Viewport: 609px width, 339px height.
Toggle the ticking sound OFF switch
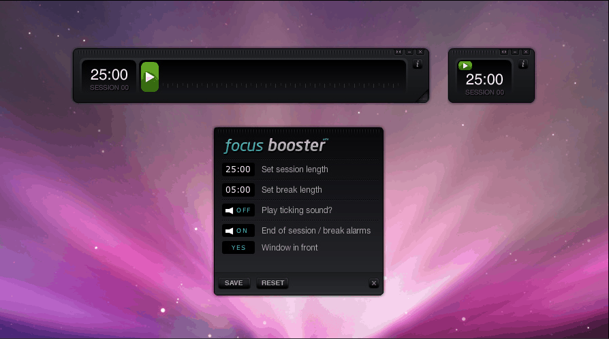tap(238, 210)
